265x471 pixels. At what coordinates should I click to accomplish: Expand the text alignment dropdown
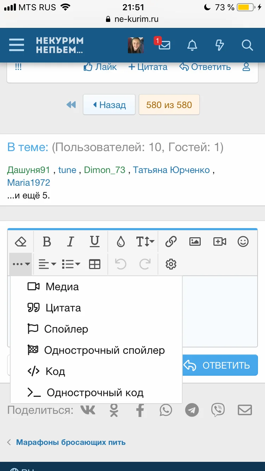click(47, 264)
